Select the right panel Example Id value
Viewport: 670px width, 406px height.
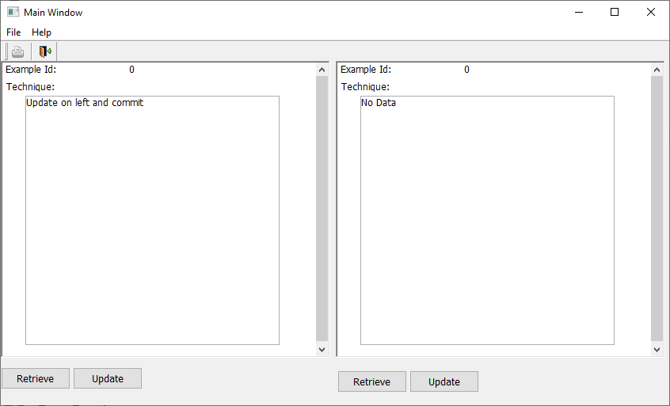tap(466, 70)
